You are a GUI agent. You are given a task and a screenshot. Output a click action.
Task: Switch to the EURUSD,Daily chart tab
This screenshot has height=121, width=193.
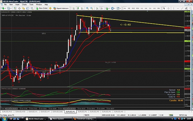[58, 112]
